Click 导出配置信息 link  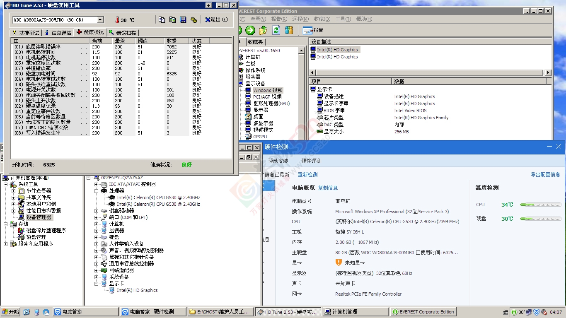click(x=545, y=175)
